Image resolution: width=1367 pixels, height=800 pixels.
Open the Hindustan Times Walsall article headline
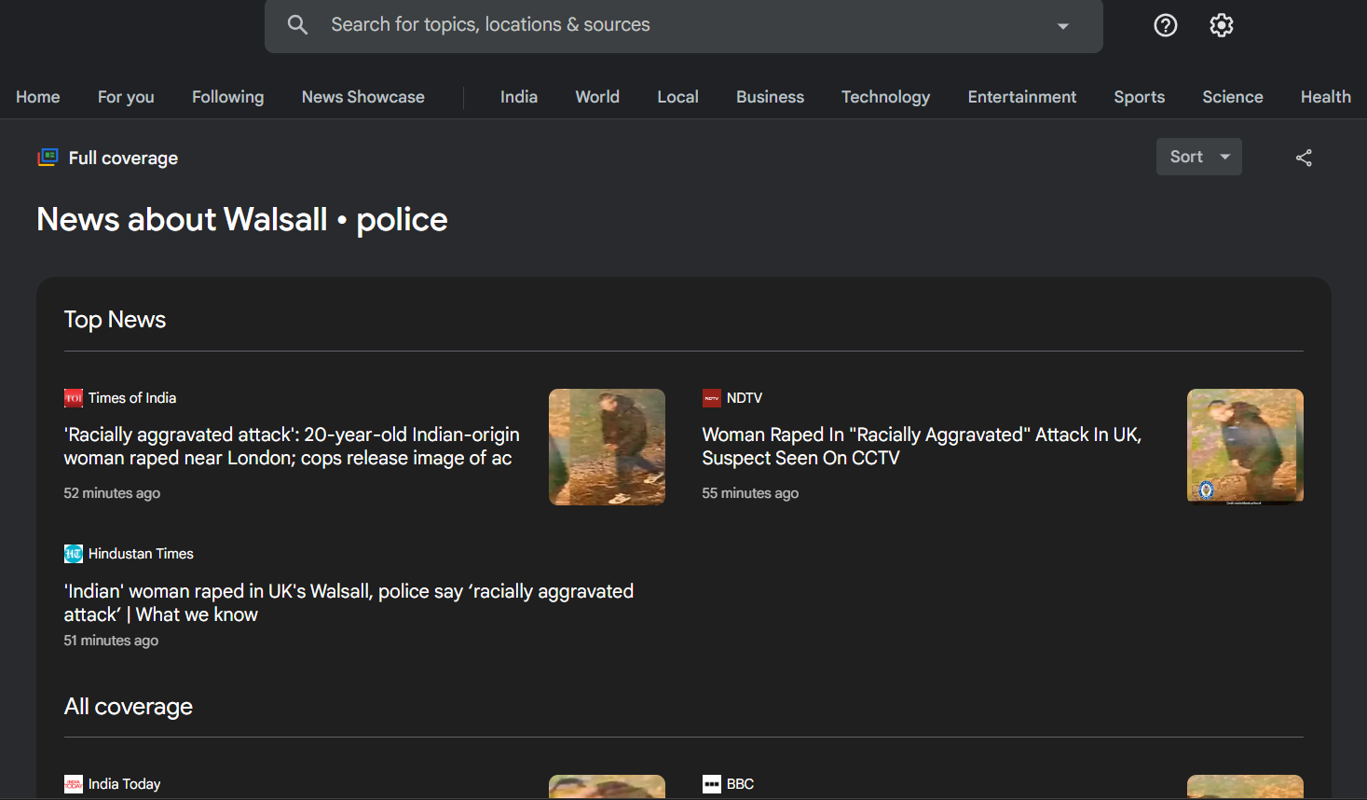[x=349, y=602]
